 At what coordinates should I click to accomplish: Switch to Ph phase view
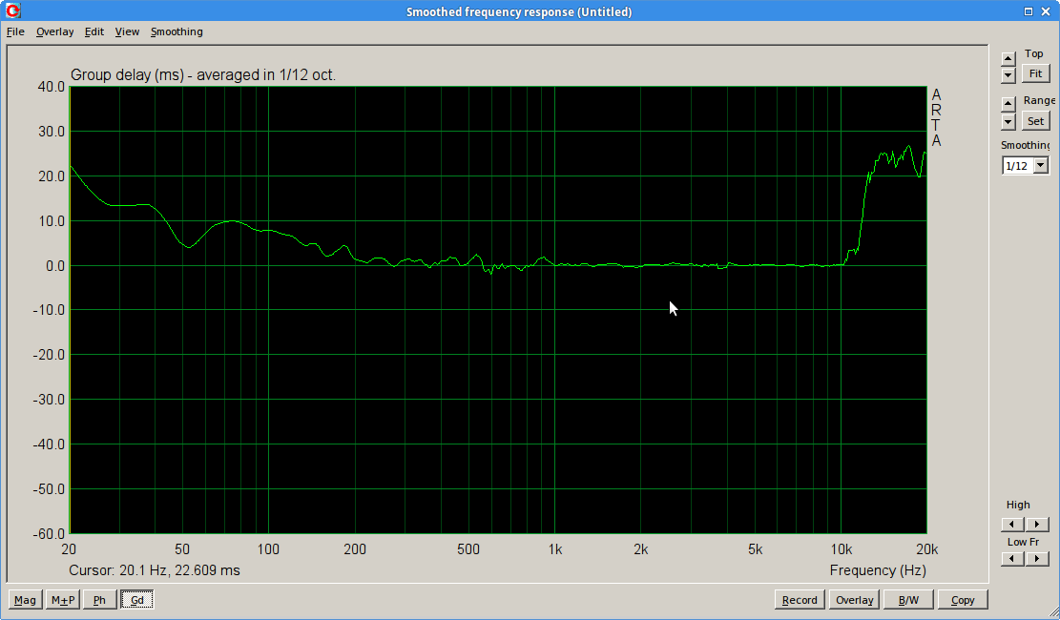[99, 600]
